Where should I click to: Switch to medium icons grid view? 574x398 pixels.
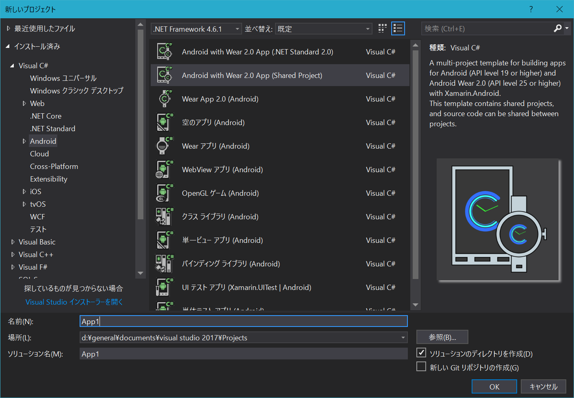382,28
